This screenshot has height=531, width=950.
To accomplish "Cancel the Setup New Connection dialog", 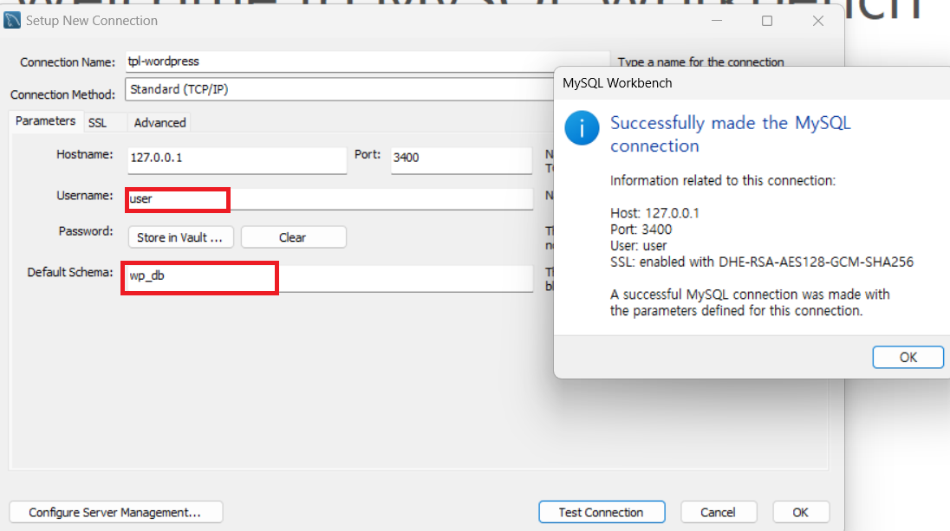I will (x=719, y=512).
